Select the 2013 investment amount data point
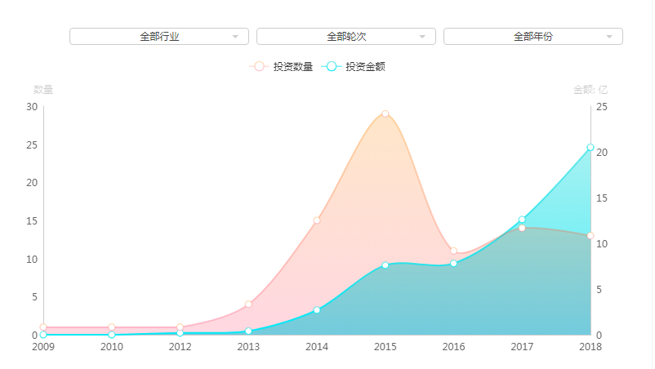This screenshot has width=655, height=369. click(x=248, y=331)
